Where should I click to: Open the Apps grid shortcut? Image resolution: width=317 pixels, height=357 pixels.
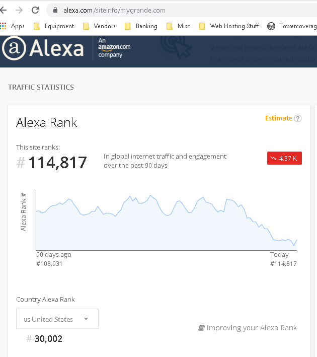click(12, 26)
